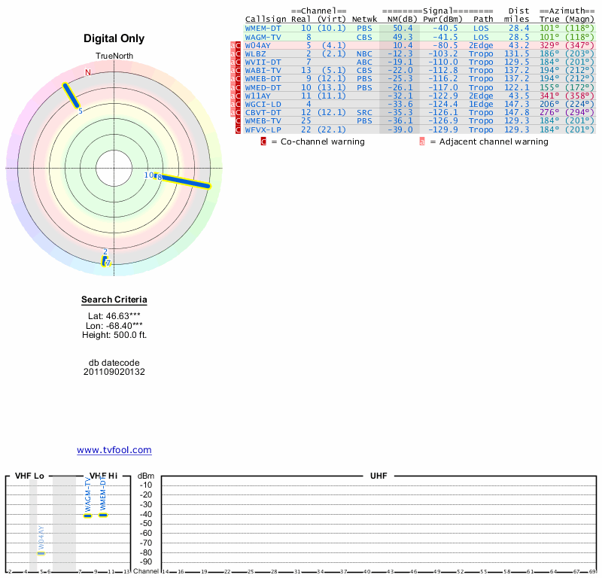Select the CBVT-DT callsign in table

(x=263, y=113)
